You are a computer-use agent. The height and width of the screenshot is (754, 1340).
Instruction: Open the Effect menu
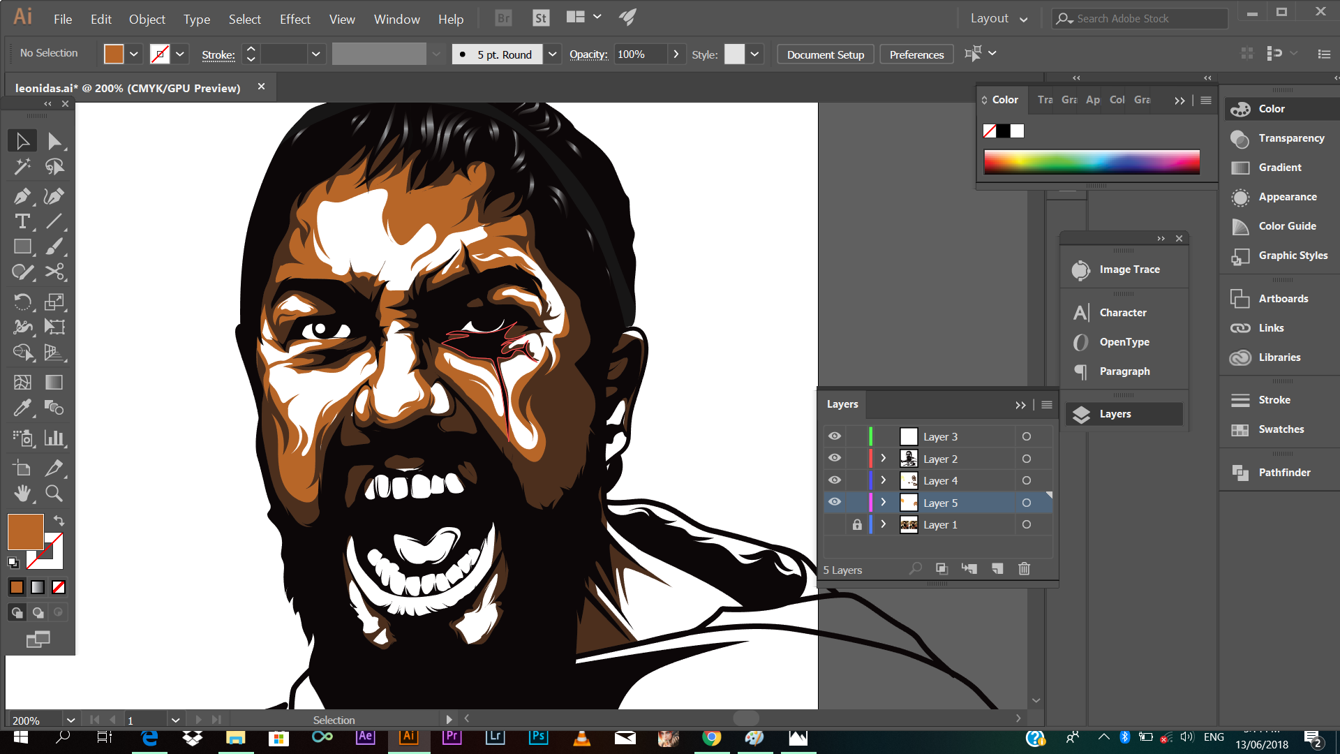tap(295, 20)
